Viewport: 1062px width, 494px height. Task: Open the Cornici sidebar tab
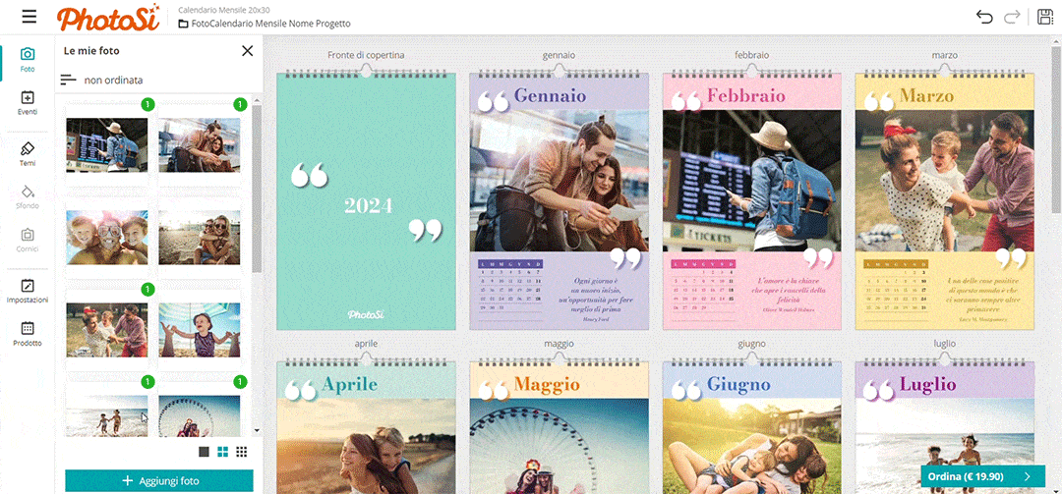(28, 240)
